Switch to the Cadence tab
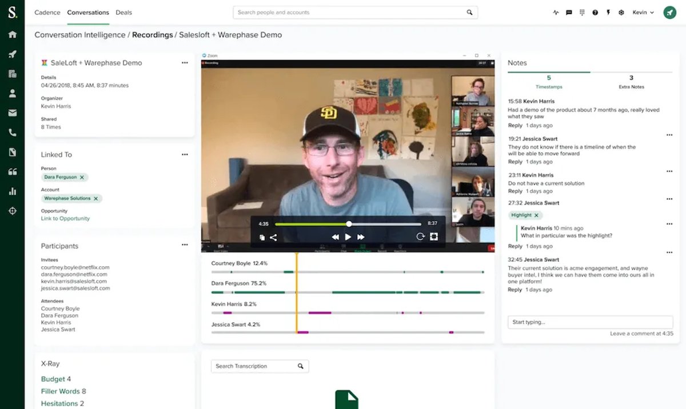 pos(46,13)
